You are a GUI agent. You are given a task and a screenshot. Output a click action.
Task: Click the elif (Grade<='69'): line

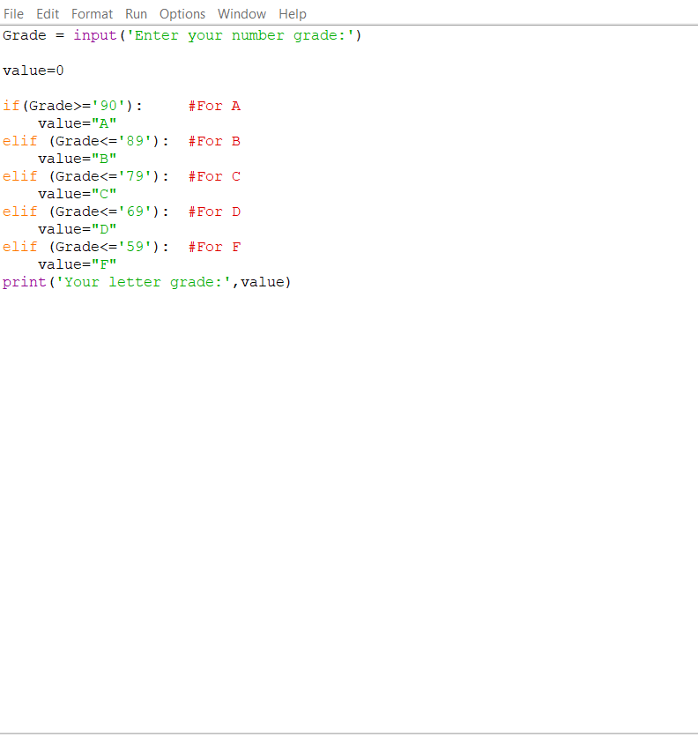(85, 212)
